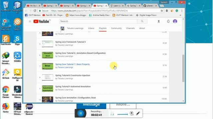
Task: Open Firefox desktop icon
Action: (x=6, y=108)
